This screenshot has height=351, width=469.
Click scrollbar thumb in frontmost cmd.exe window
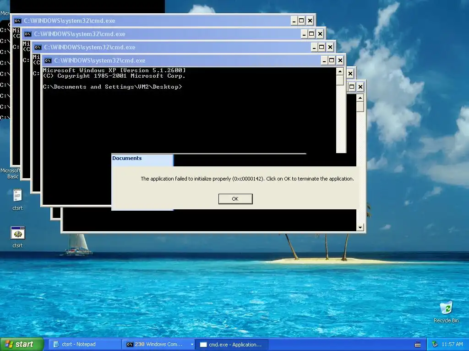[x=340, y=80]
